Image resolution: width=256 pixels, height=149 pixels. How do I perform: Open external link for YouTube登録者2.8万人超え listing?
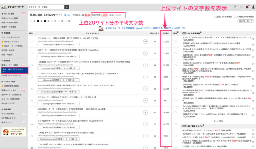coord(253,108)
